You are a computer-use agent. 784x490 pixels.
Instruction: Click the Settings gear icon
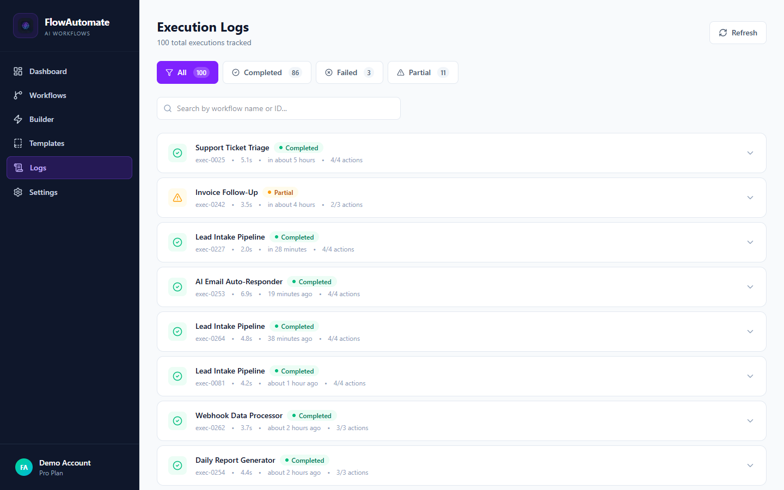point(18,192)
